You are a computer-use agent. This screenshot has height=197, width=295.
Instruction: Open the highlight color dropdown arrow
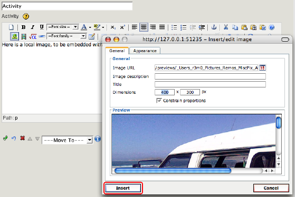103,27
